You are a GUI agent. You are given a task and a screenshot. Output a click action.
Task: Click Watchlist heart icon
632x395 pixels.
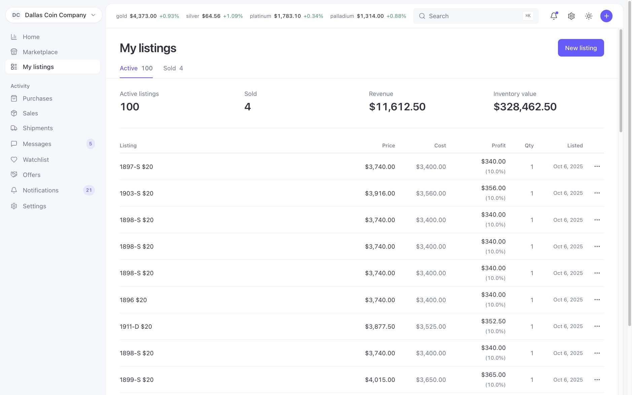14,159
